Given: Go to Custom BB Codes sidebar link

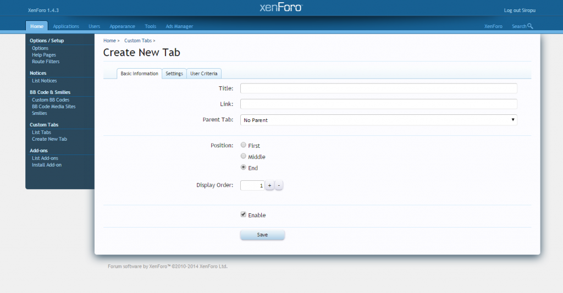Looking at the screenshot, I should (51, 100).
